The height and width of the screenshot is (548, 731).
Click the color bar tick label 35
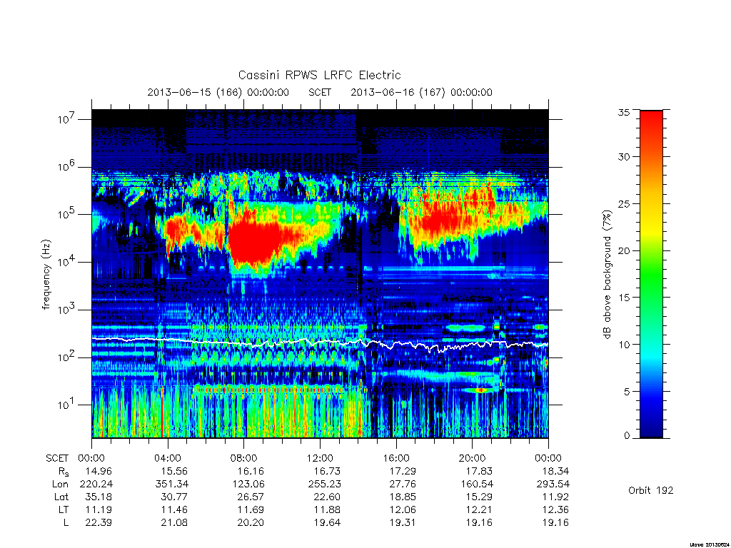click(623, 112)
